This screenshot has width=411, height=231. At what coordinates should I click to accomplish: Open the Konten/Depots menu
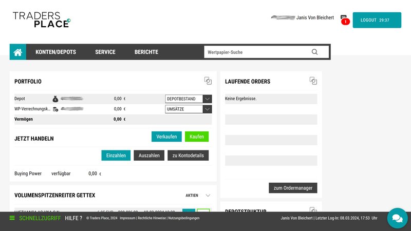(x=55, y=52)
